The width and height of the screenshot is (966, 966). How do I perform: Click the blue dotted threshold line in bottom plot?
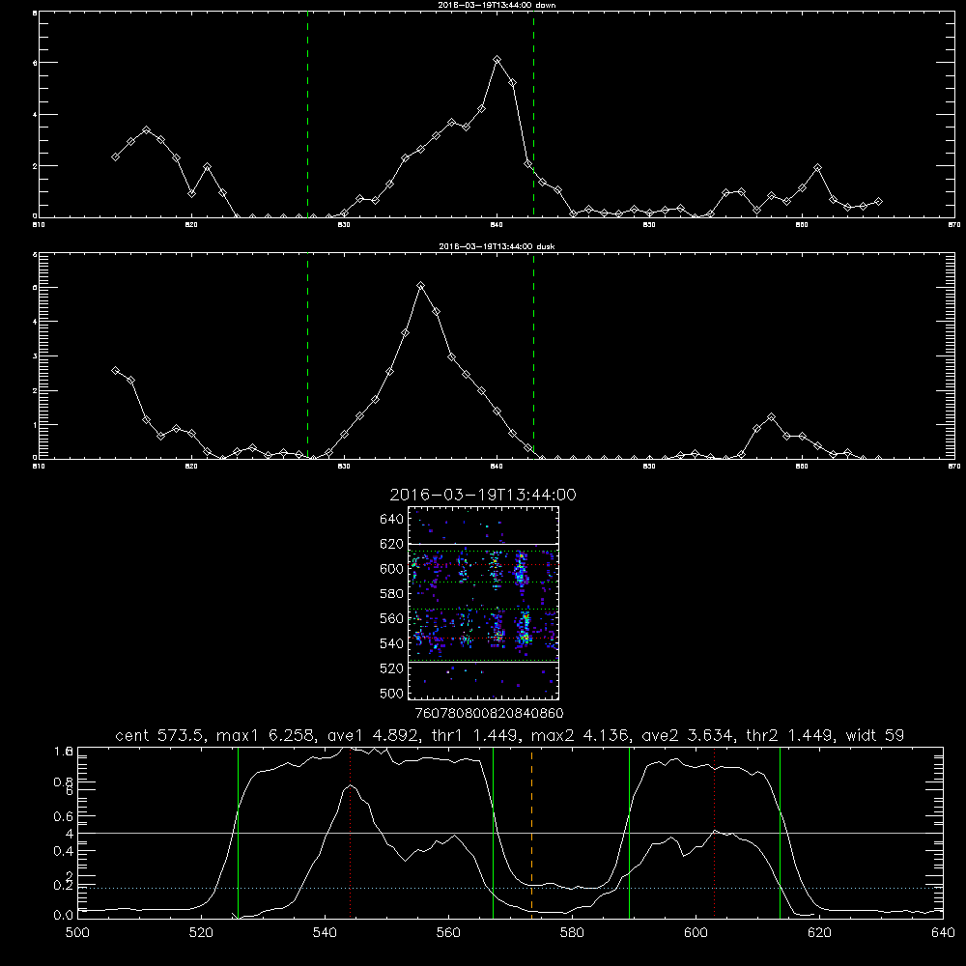point(510,889)
